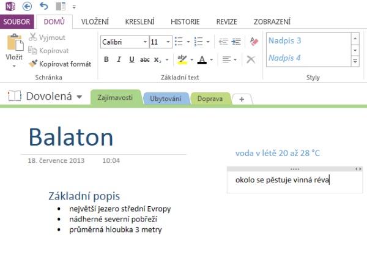
Task: Click the Delete X icon
Action: tap(251, 59)
